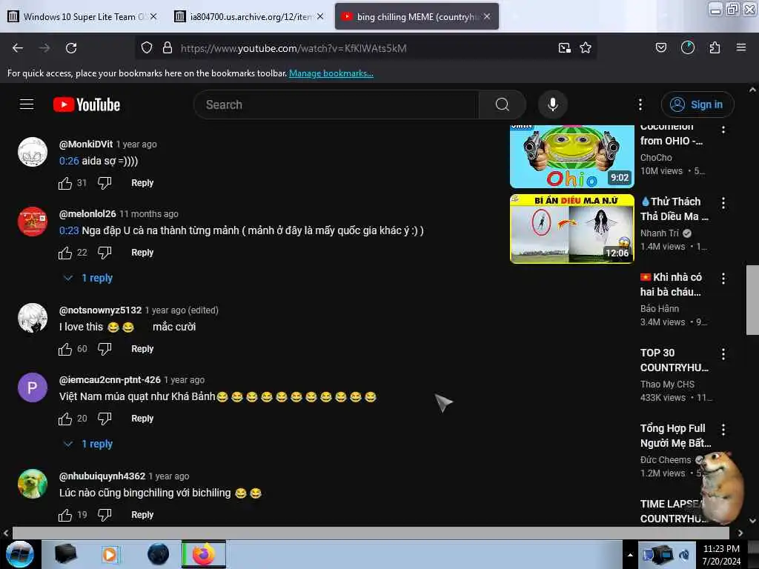The height and width of the screenshot is (569, 759).
Task: Open Firefox from the taskbar
Action: [204, 554]
